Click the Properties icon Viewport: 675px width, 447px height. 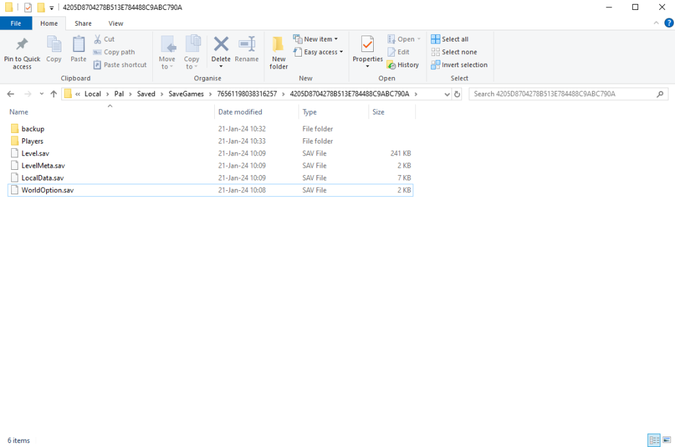click(367, 47)
